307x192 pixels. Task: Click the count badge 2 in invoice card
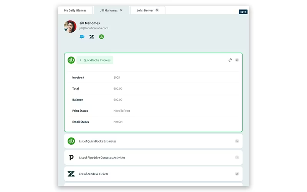237,60
